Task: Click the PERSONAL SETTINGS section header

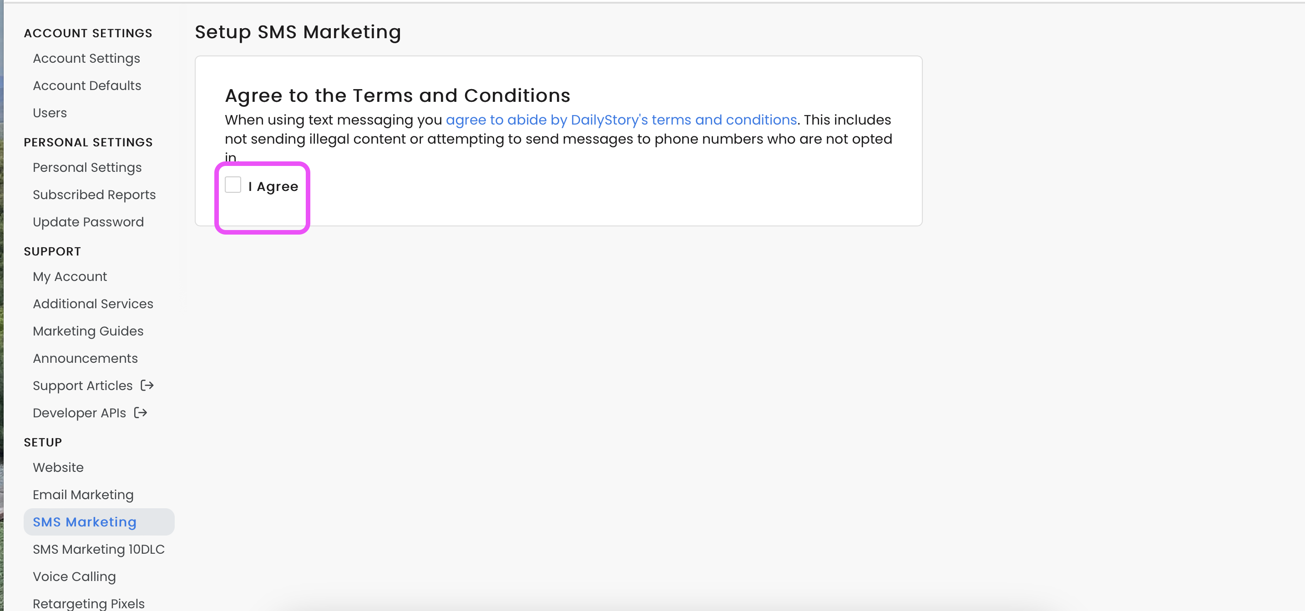Action: tap(88, 143)
